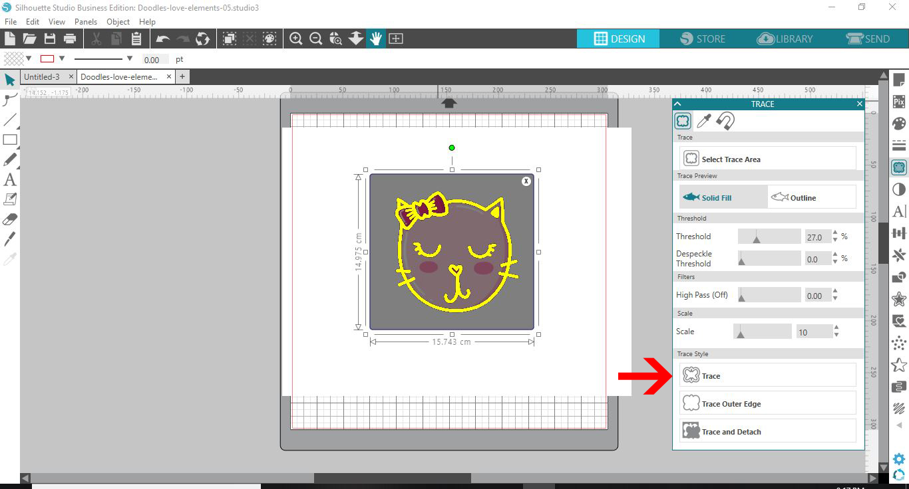Create a new document
This screenshot has height=489, width=909.
pos(9,39)
